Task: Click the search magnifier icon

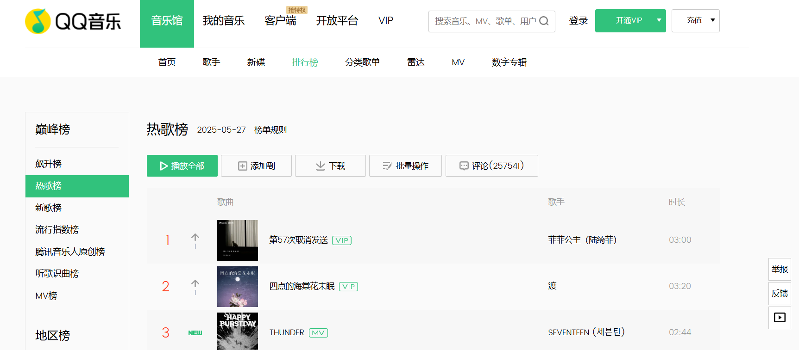Action: coord(544,21)
